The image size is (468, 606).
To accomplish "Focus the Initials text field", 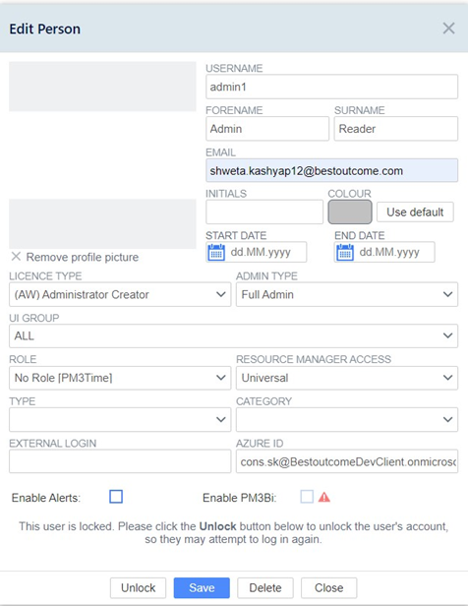I will pyautogui.click(x=264, y=212).
